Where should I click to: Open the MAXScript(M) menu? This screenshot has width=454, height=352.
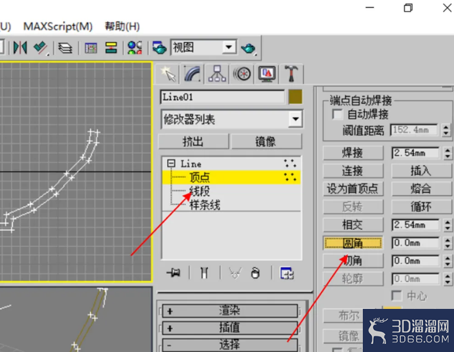(58, 27)
